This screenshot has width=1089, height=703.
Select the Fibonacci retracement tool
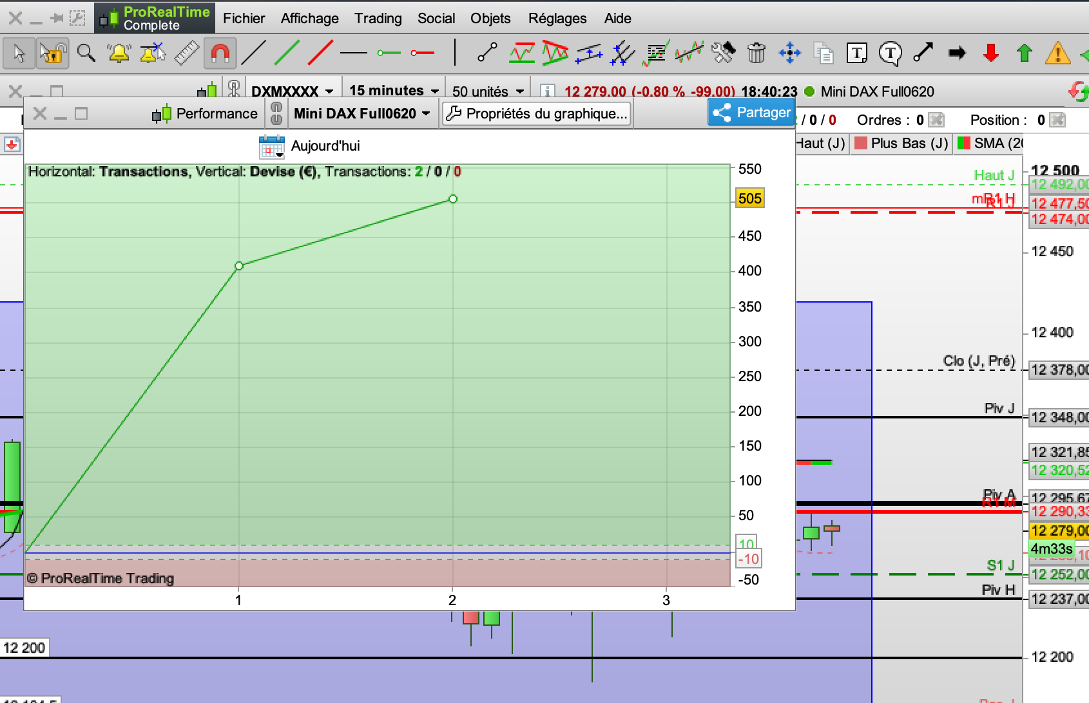[656, 53]
